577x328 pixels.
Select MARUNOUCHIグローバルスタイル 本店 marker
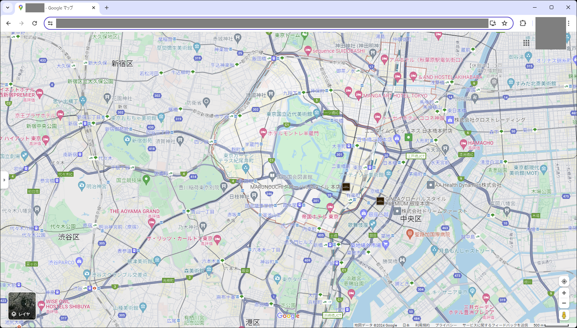pos(346,187)
